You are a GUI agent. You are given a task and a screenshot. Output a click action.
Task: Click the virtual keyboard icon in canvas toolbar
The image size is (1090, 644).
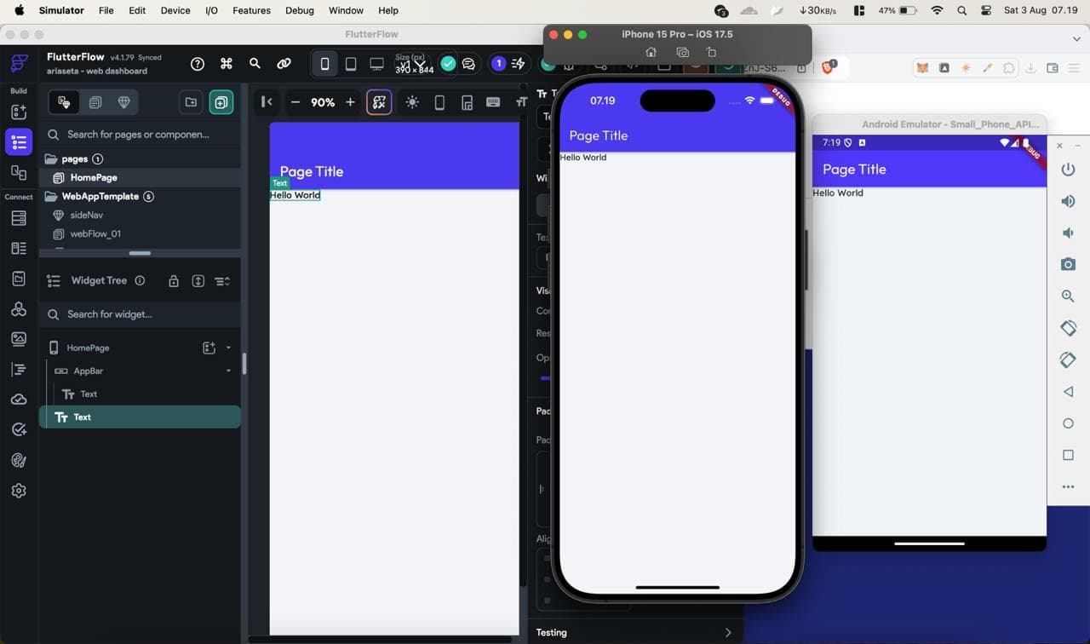[x=494, y=101]
